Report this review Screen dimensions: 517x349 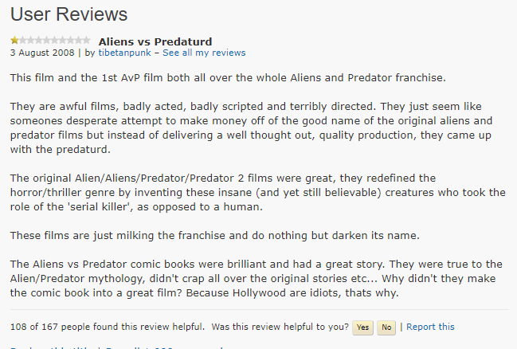(430, 327)
